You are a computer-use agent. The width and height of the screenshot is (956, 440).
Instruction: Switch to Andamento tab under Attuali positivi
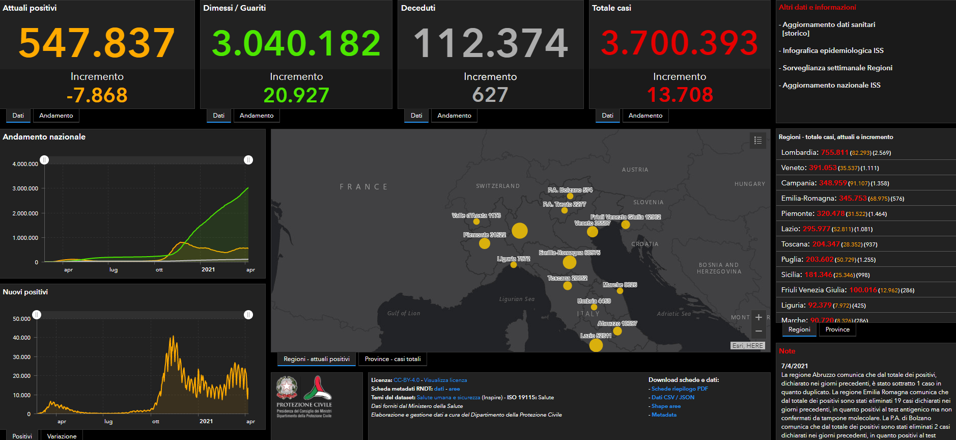[x=56, y=116]
